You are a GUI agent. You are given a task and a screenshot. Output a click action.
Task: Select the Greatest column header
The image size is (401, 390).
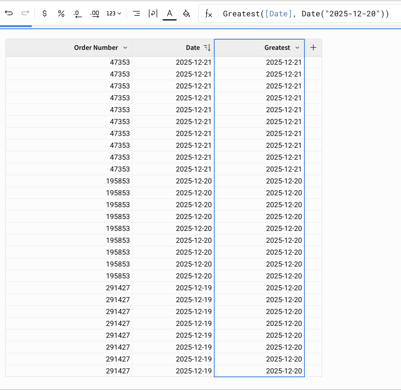(277, 47)
